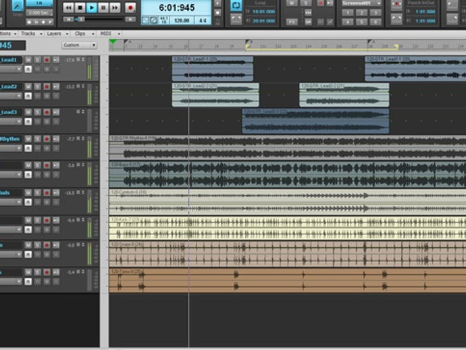Solo the Lead1 track
The image size is (466, 350).
coord(37,60)
